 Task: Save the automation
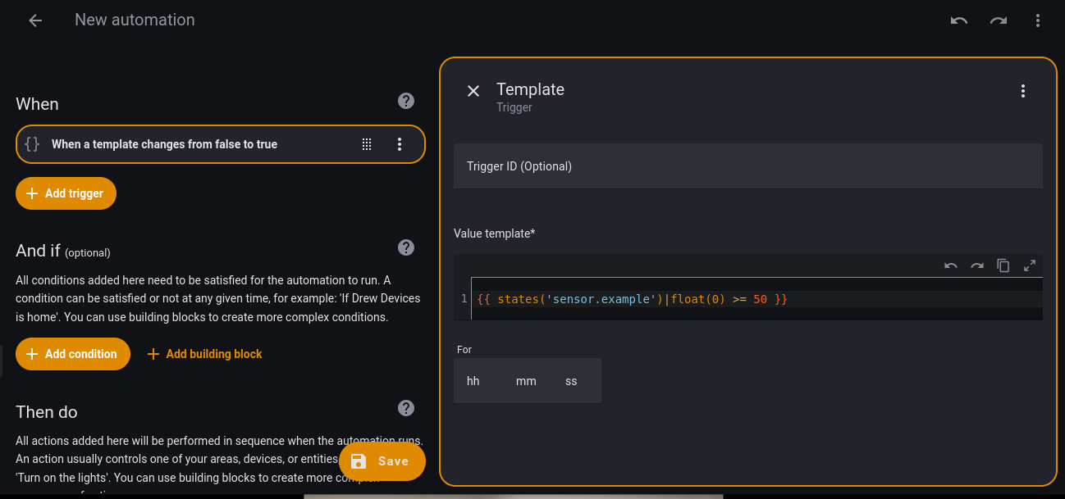click(382, 461)
